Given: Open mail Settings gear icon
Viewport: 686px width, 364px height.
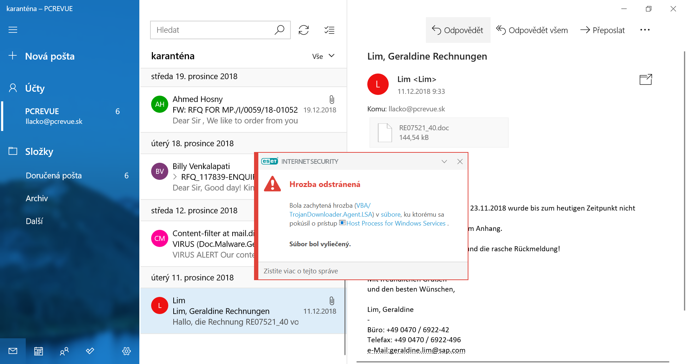Looking at the screenshot, I should (x=126, y=351).
